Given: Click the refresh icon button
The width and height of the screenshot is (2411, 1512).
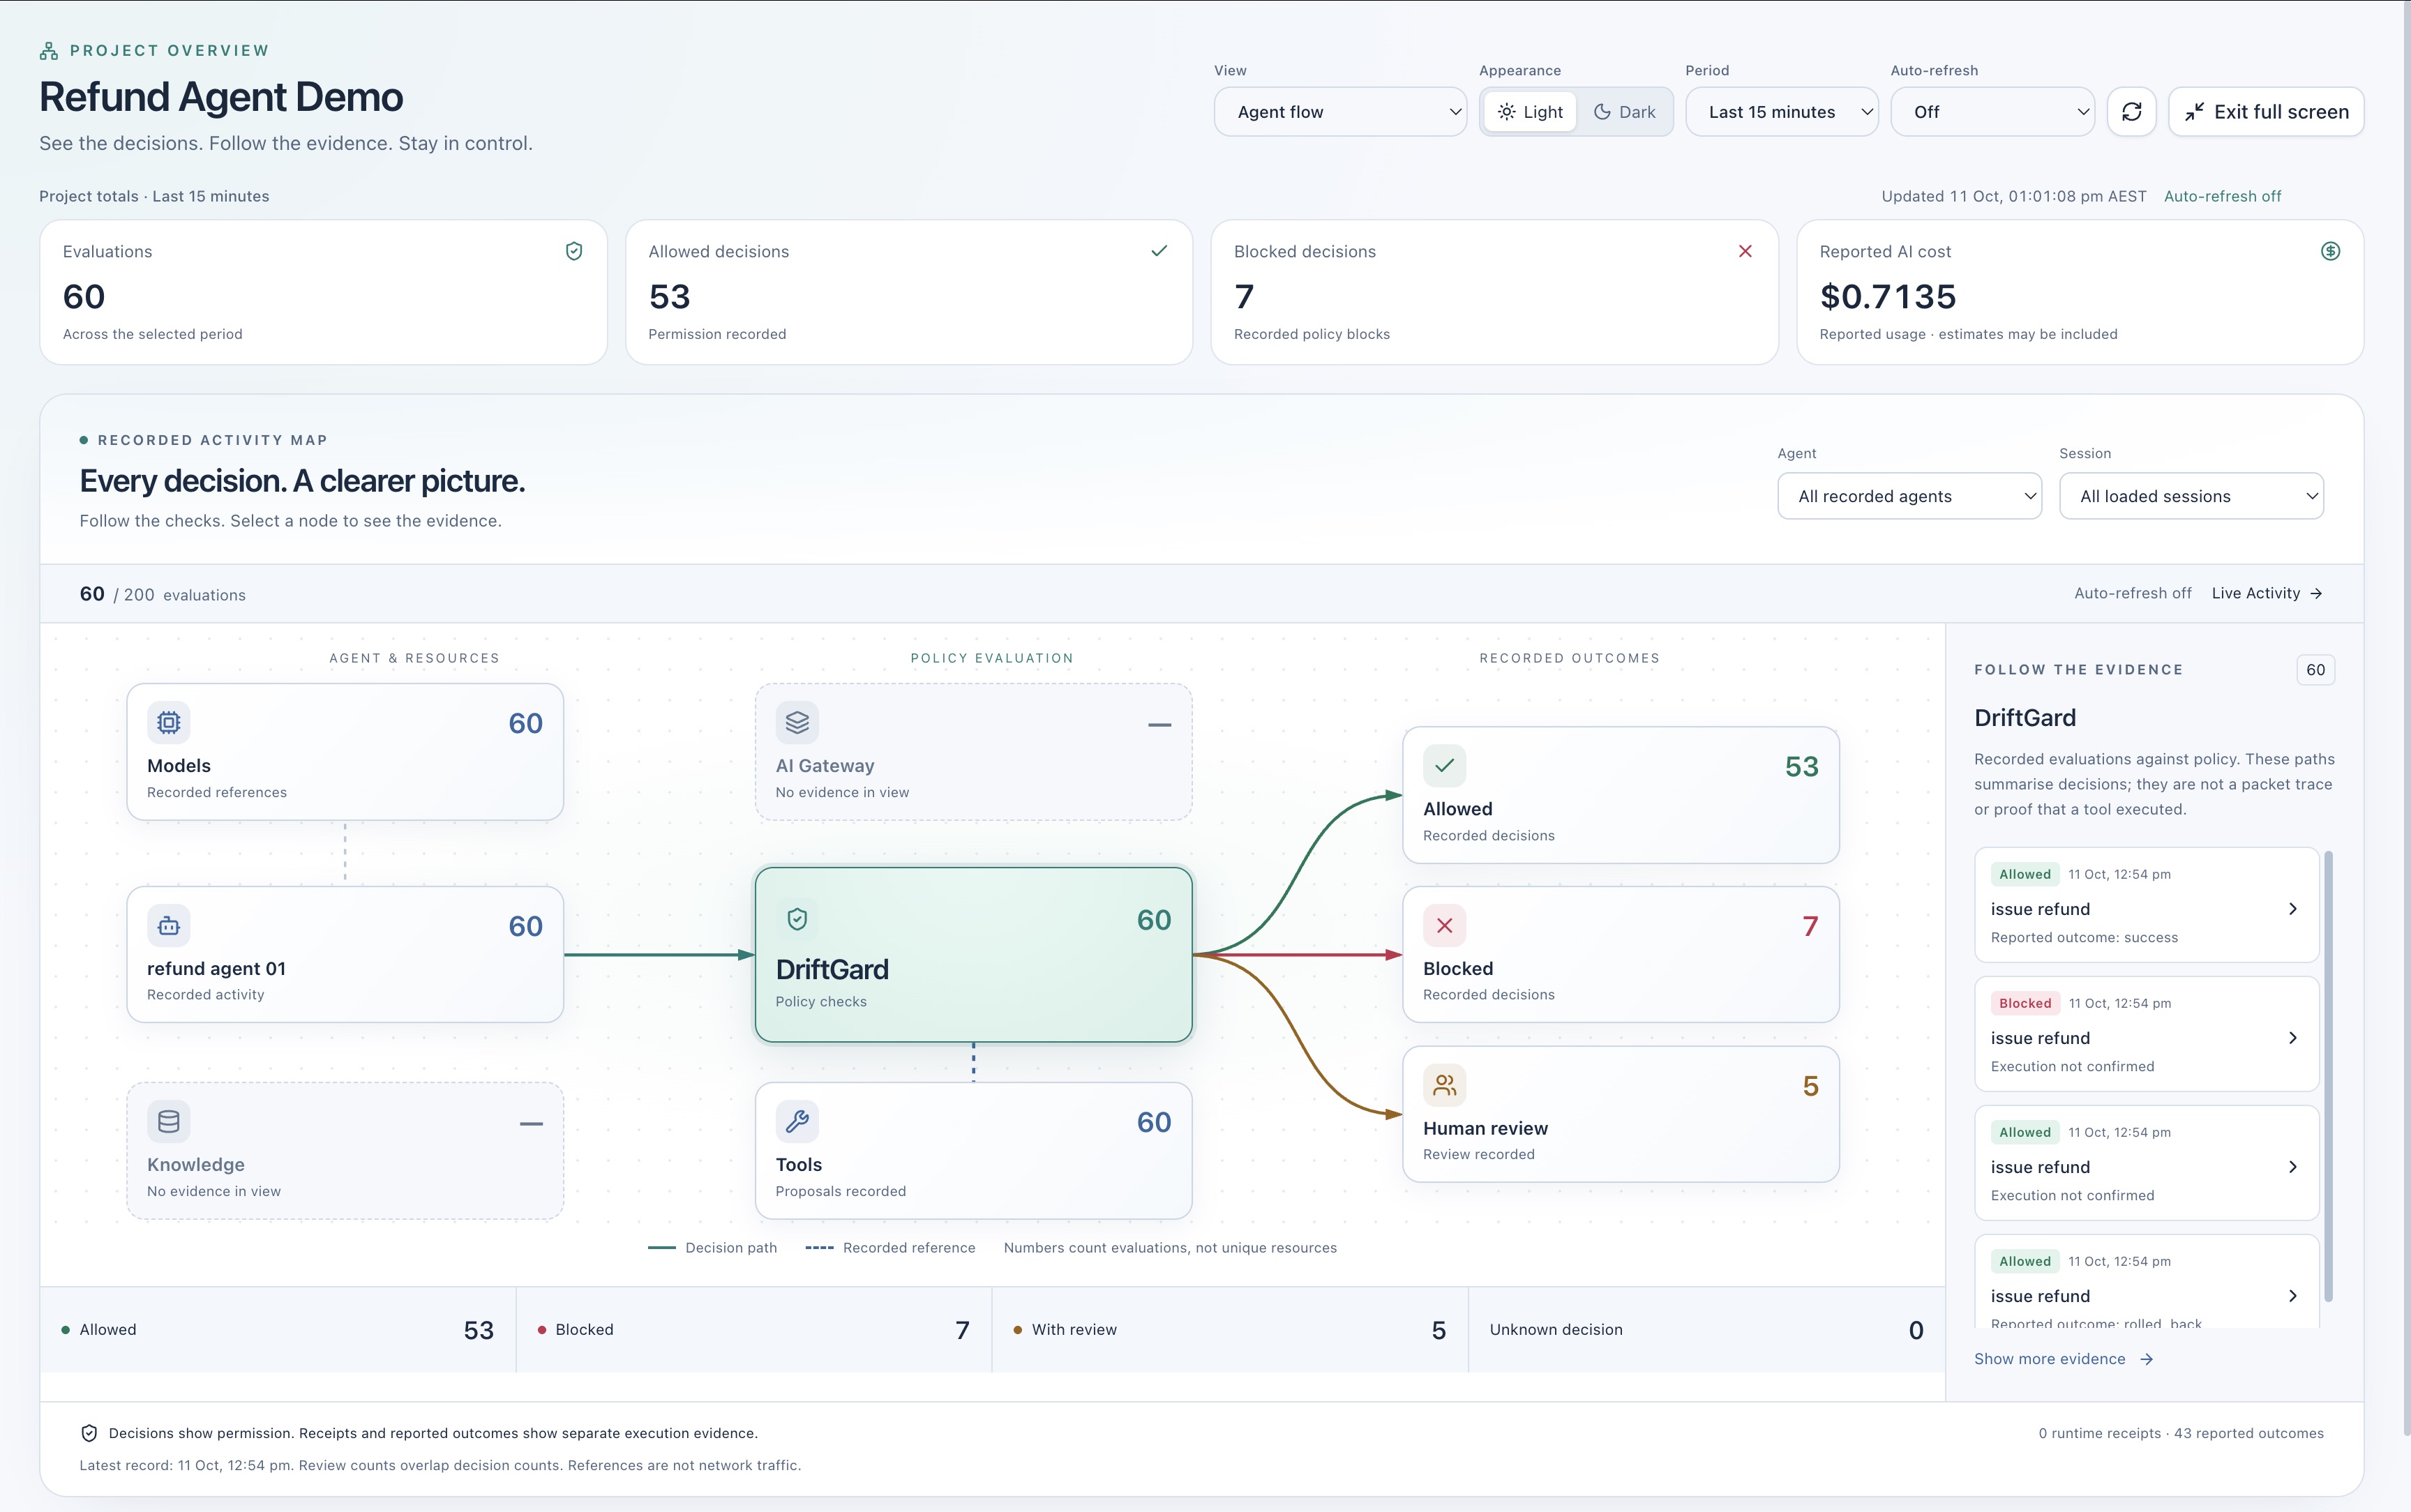Looking at the screenshot, I should (2131, 112).
